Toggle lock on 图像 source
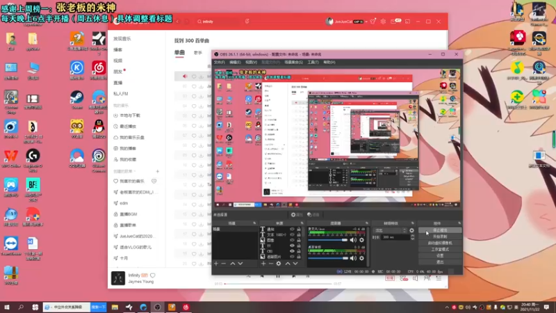The height and width of the screenshot is (313, 556). coord(299,240)
